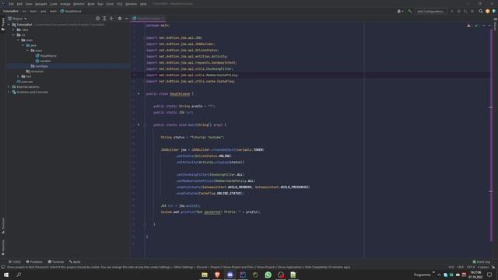Select the resources folder in tree
Image resolution: width=498 pixels, height=280 pixels.
tap(35, 72)
